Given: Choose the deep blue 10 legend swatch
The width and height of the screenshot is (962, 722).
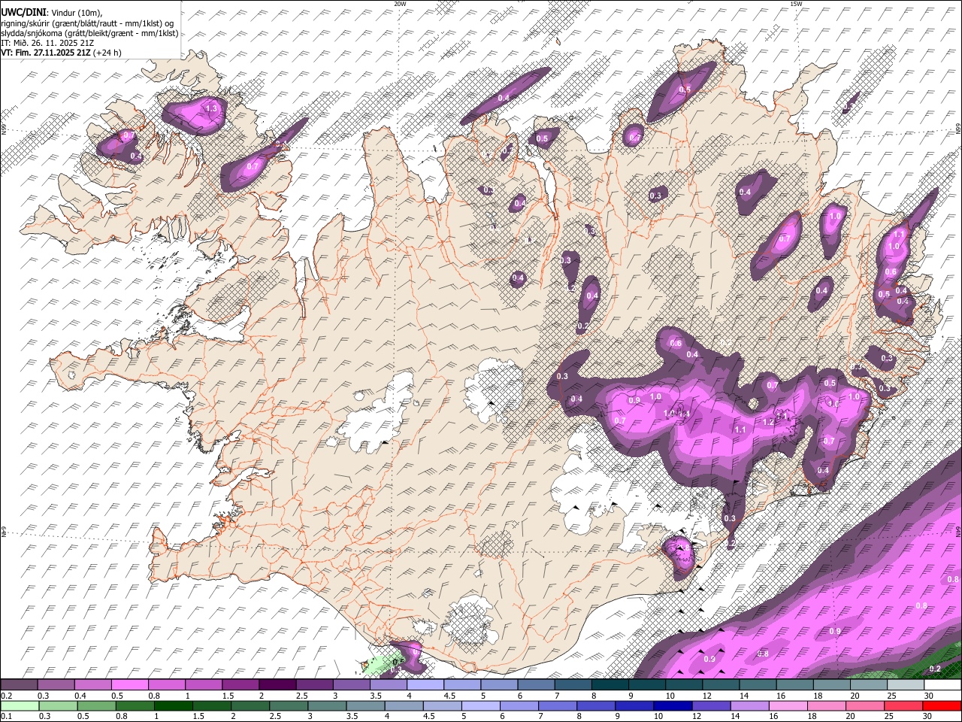Looking at the screenshot, I should (x=672, y=706).
